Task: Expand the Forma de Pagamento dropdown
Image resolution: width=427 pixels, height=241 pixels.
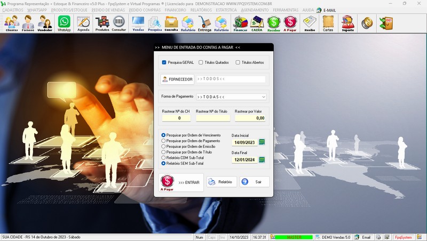Action: pyautogui.click(x=263, y=97)
